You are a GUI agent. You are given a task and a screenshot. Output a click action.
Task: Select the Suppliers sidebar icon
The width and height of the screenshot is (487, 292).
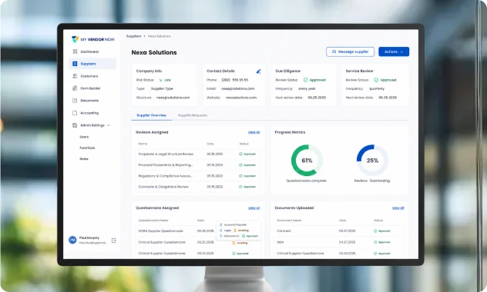pyautogui.click(x=75, y=64)
